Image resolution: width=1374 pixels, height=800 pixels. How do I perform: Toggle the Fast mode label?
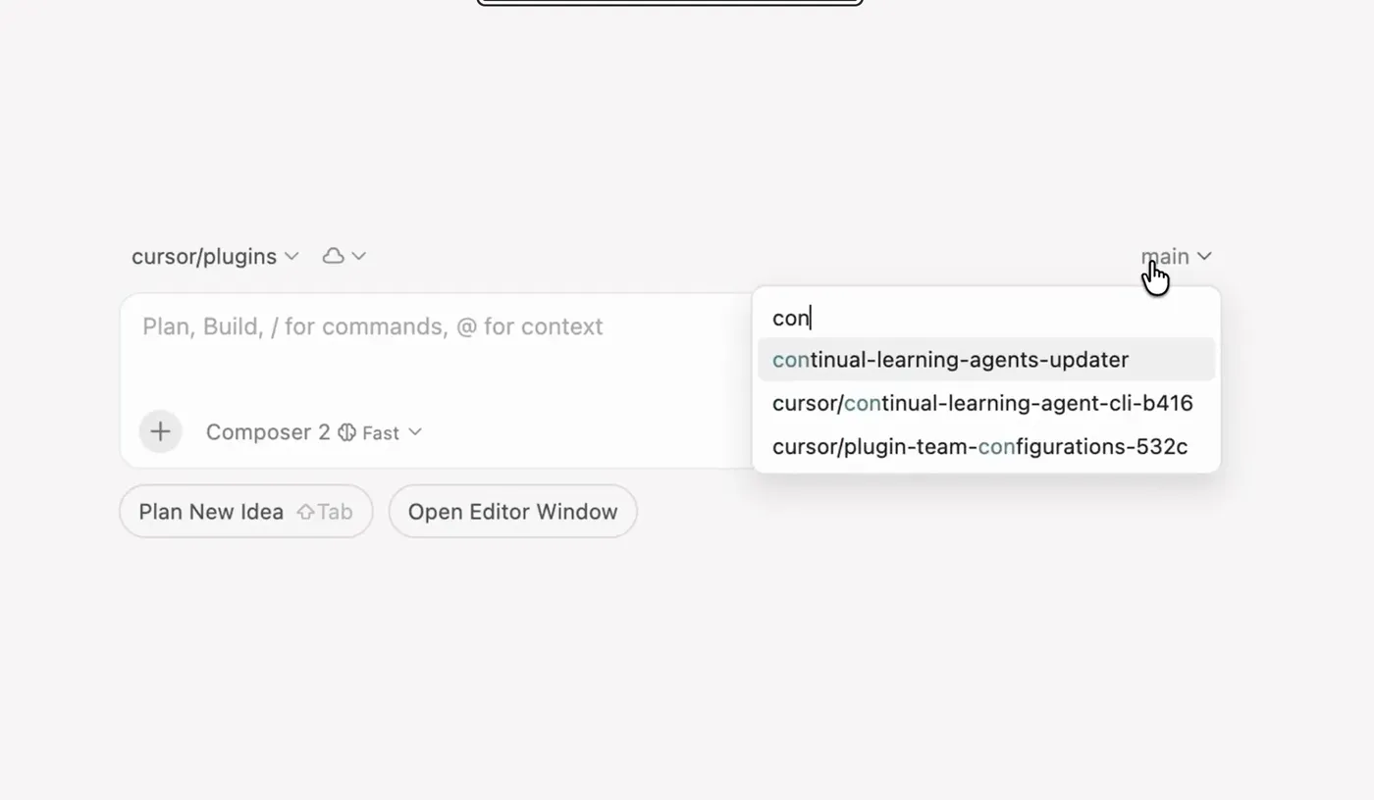click(381, 433)
